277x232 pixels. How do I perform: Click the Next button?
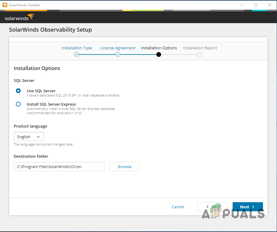click(x=248, y=207)
